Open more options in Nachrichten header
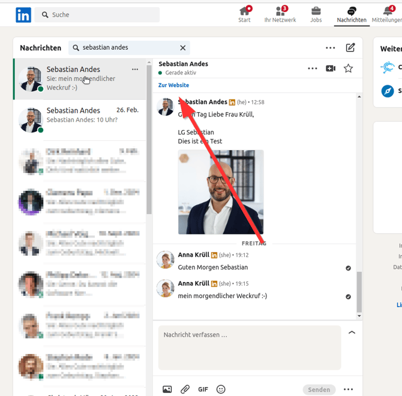This screenshot has width=402, height=396. 331,48
